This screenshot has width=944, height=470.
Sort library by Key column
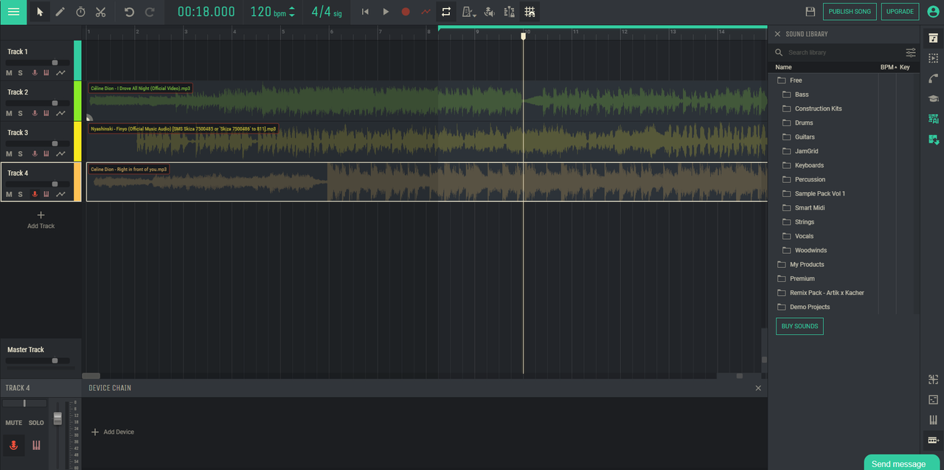click(905, 67)
